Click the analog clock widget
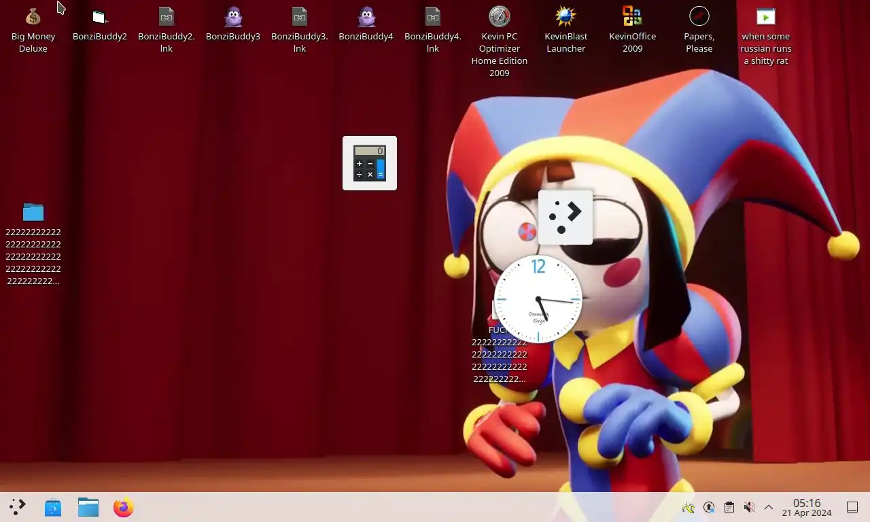 tap(538, 299)
